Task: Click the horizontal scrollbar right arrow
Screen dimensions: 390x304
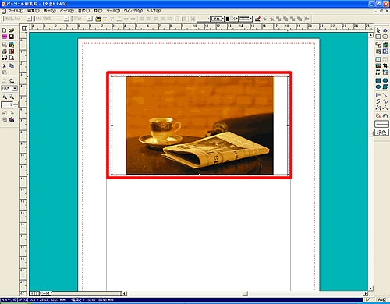Action: coord(366,293)
